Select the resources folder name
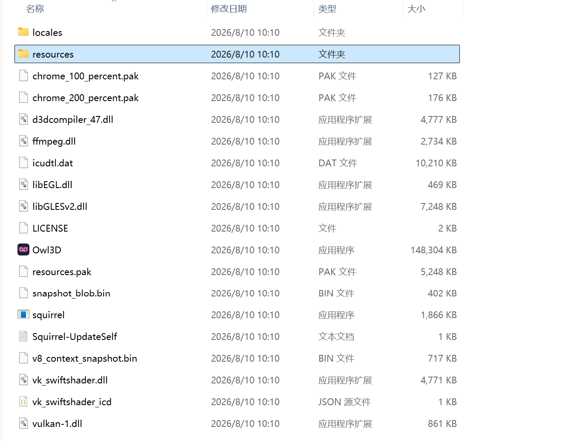This screenshot has width=563, height=441. pos(53,54)
